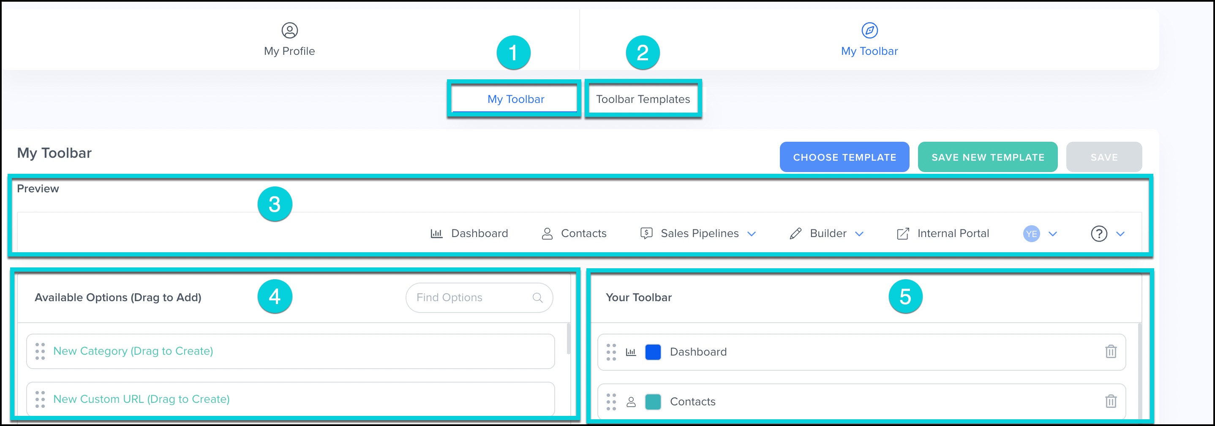Open the YE user avatar dropdown
The height and width of the screenshot is (426, 1215).
[x=1052, y=234]
